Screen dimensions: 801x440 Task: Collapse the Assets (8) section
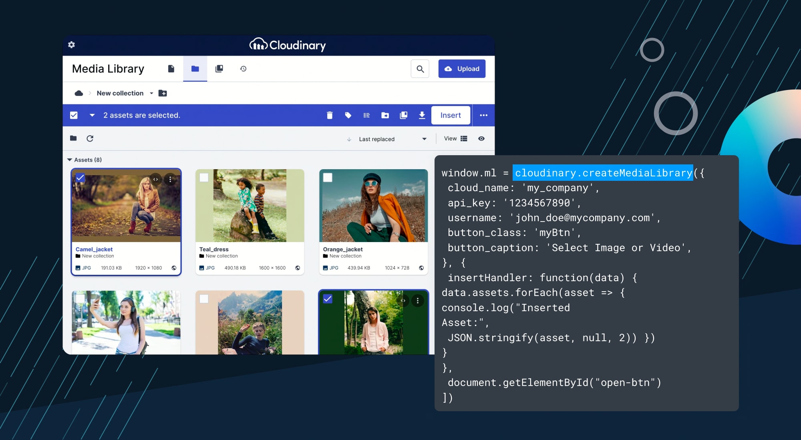click(70, 160)
